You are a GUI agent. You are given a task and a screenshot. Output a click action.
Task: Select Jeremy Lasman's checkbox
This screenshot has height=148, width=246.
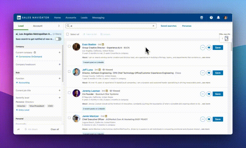click(69, 92)
